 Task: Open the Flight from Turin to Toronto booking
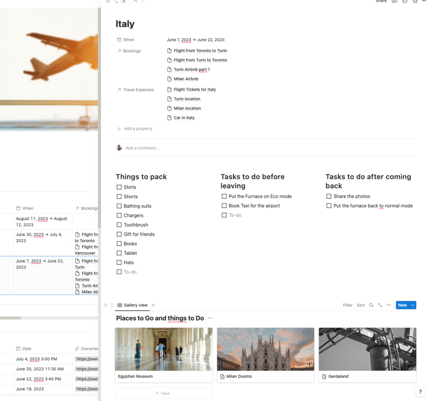[x=200, y=60]
